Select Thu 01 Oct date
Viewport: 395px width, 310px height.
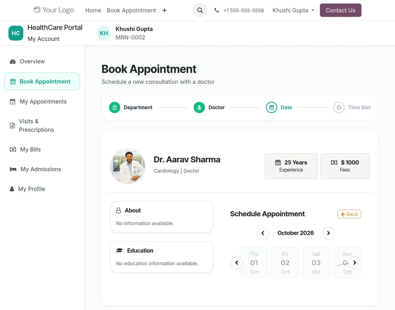(x=254, y=263)
